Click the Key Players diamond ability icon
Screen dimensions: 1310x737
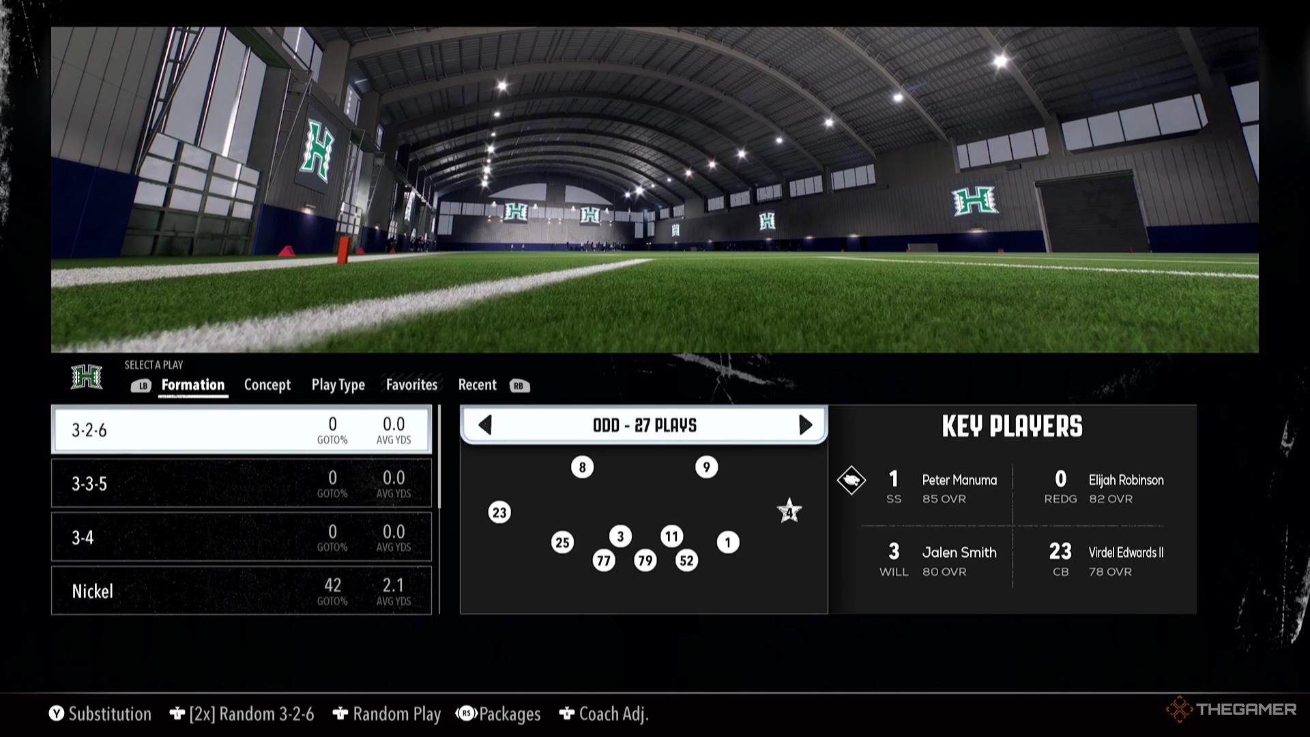point(851,480)
